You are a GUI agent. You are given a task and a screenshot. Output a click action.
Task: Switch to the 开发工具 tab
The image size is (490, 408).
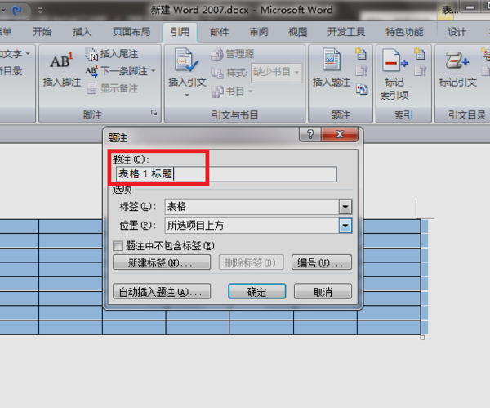tap(346, 32)
